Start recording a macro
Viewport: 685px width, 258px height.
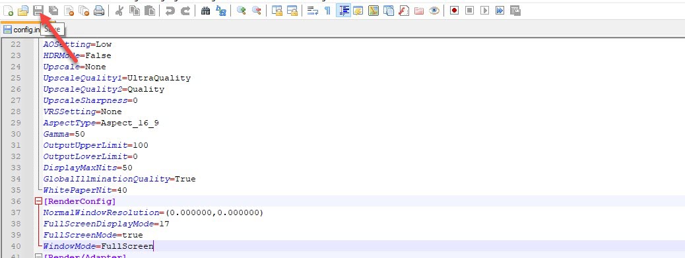point(454,11)
